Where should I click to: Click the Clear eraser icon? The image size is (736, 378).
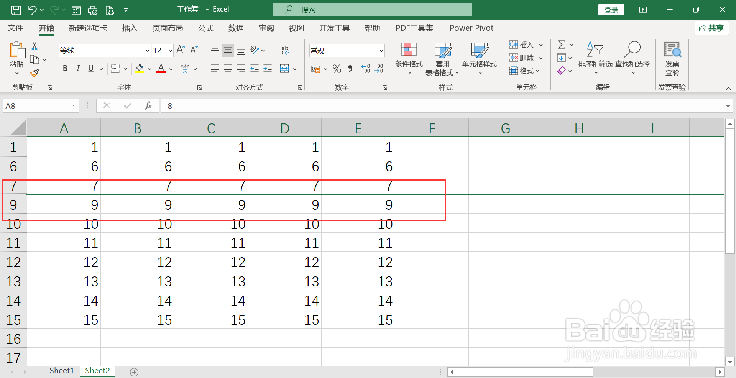click(561, 71)
